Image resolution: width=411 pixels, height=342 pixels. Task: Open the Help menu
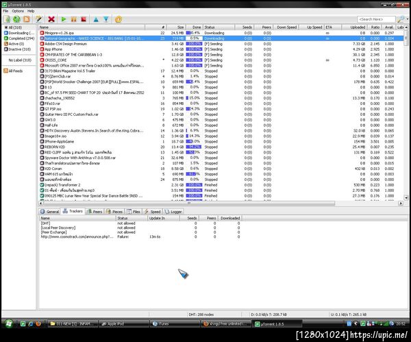31,11
